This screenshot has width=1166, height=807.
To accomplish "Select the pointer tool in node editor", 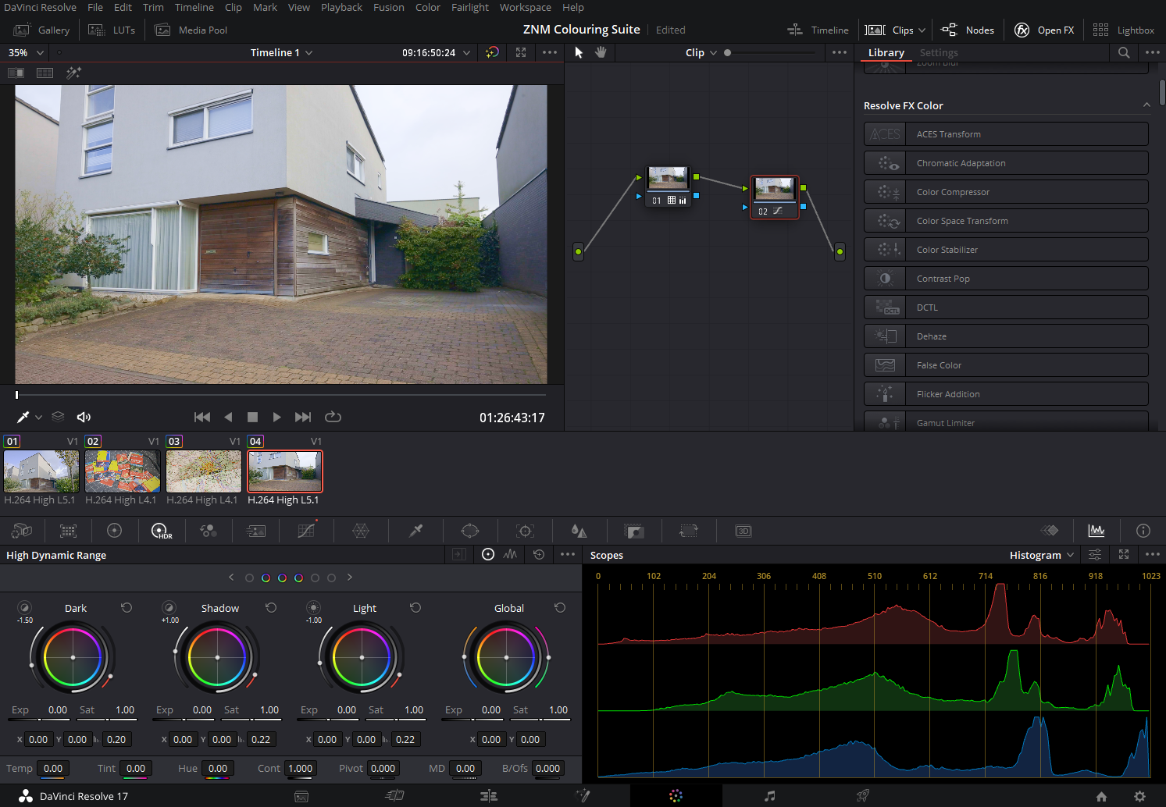I will pos(579,52).
